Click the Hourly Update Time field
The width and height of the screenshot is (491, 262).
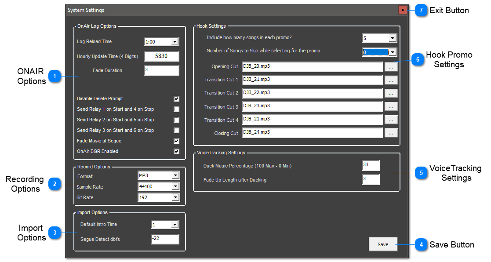(162, 56)
